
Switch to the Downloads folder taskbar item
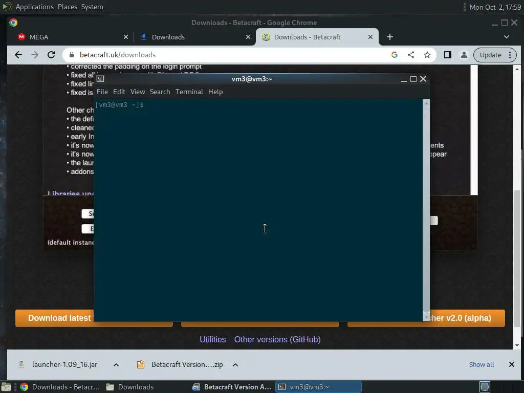pos(130,387)
